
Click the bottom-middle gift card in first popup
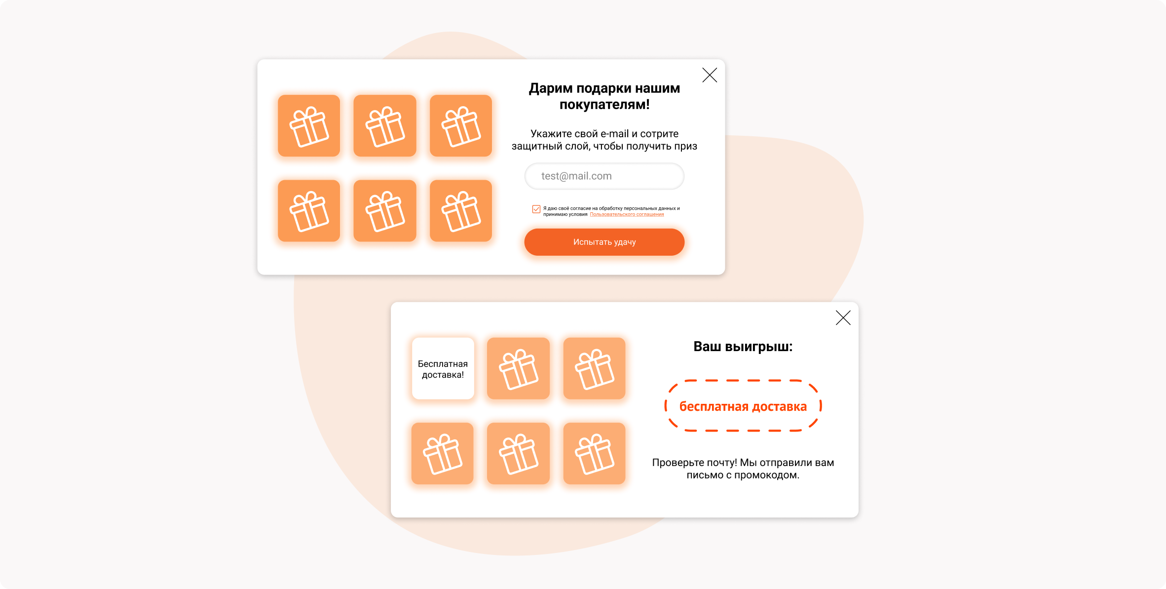385,211
